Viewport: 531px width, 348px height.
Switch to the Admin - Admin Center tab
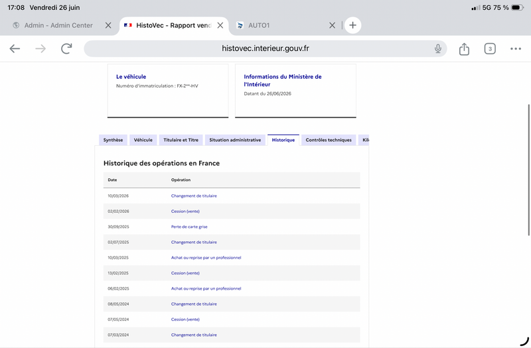pyautogui.click(x=58, y=25)
